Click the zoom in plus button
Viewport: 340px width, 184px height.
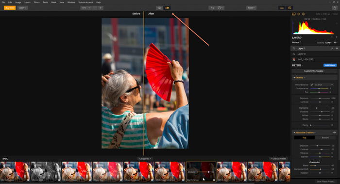point(101,8)
